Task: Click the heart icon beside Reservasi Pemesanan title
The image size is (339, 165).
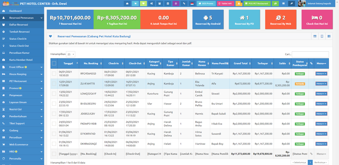Action: (51, 36)
